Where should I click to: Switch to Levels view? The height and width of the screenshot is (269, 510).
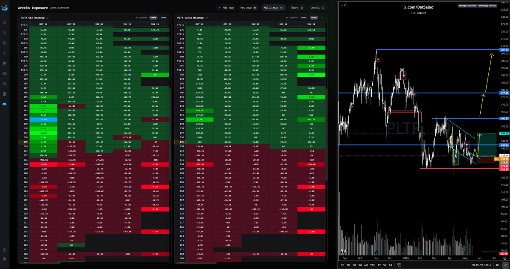click(x=317, y=8)
